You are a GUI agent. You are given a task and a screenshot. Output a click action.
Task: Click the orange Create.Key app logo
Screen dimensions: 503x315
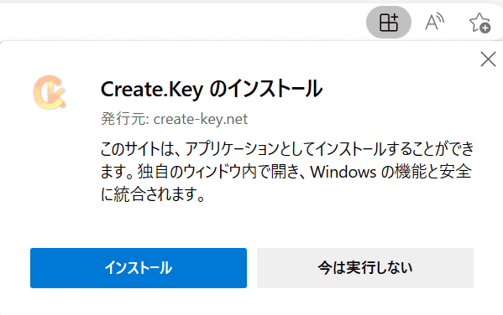point(50,92)
